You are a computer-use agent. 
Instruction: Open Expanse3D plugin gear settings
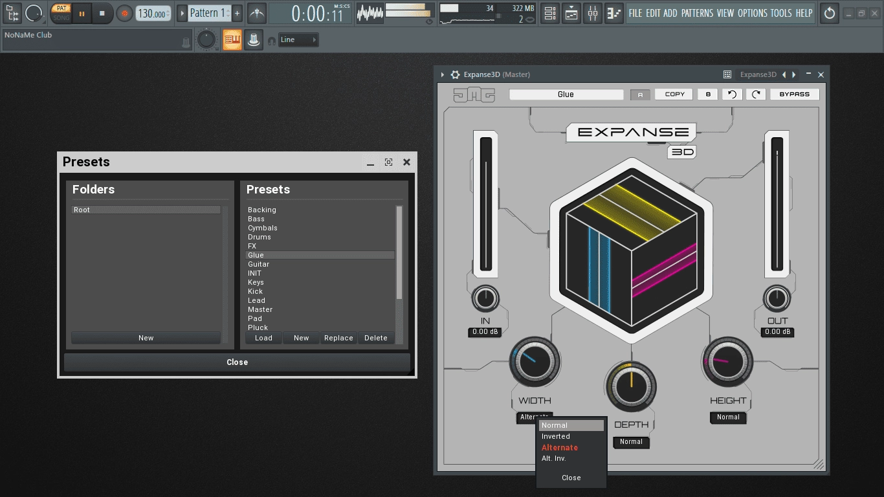tap(456, 75)
